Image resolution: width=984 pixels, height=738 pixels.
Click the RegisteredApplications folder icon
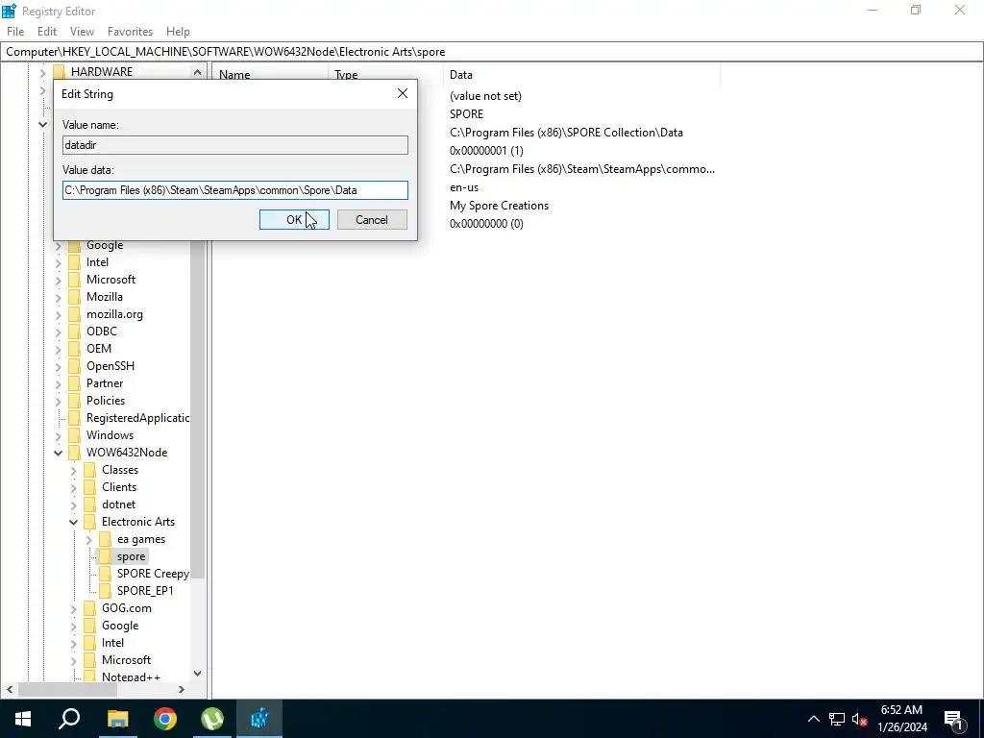coord(74,417)
